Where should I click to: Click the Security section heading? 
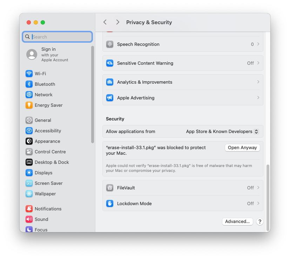coord(115,119)
